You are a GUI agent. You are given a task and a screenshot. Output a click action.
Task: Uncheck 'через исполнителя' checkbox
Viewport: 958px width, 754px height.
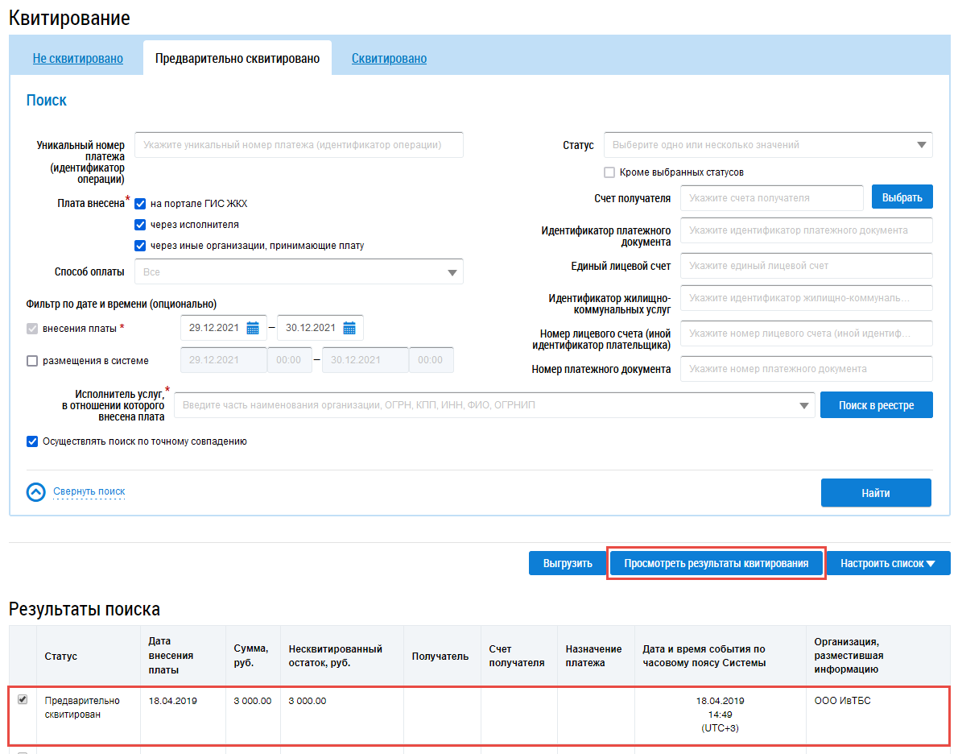[x=140, y=225]
